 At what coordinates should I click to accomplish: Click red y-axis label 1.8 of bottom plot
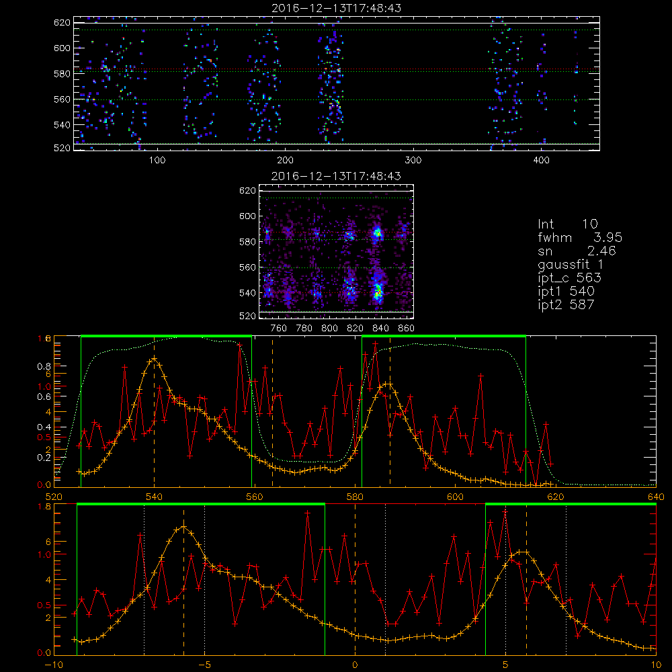coord(45,507)
